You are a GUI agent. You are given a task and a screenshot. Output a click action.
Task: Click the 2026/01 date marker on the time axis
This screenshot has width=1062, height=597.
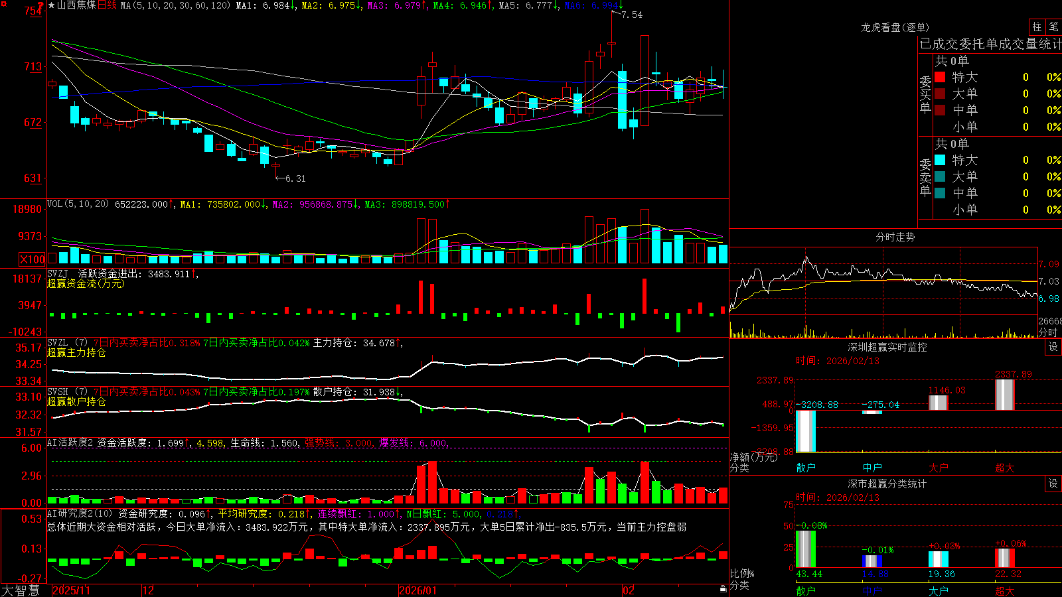[418, 590]
